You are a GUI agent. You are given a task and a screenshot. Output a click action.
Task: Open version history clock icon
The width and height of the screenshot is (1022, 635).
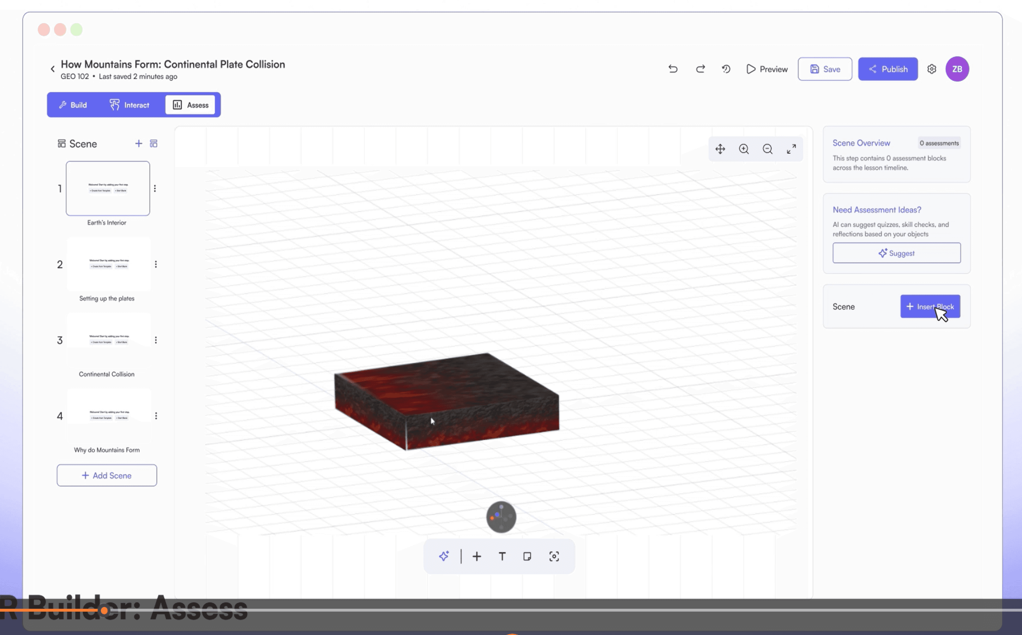pyautogui.click(x=726, y=69)
